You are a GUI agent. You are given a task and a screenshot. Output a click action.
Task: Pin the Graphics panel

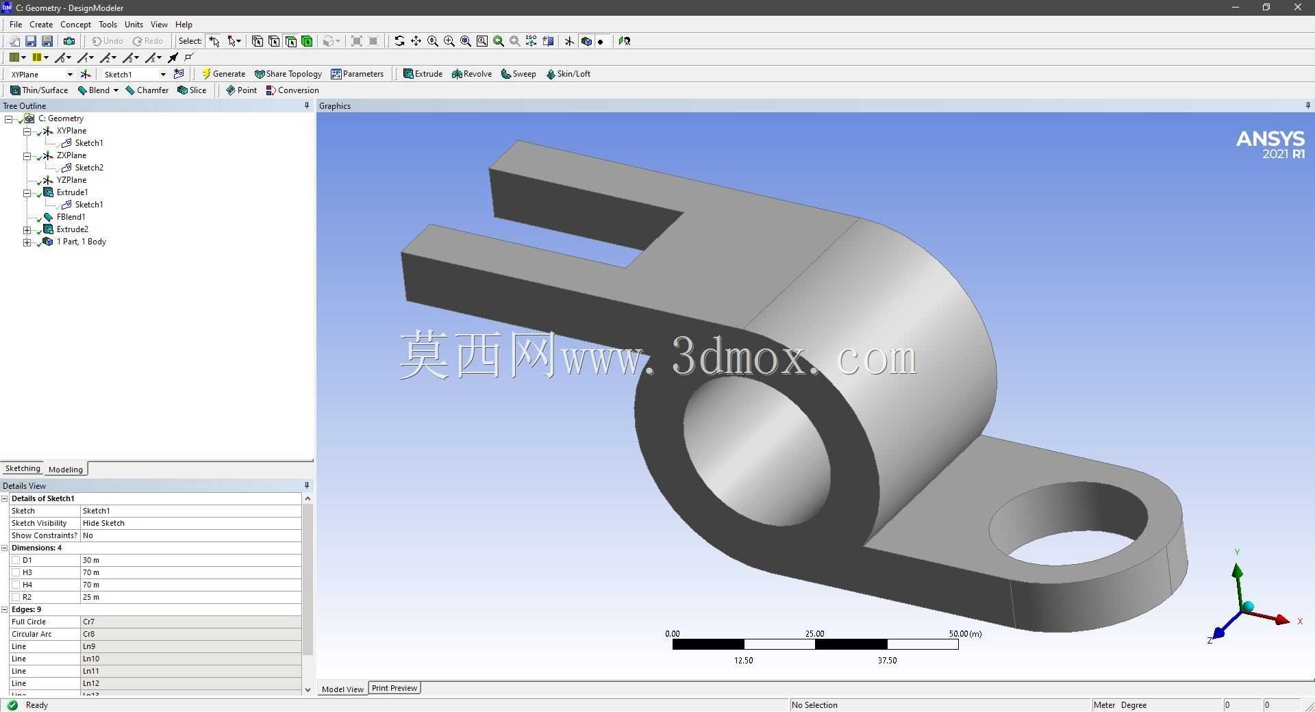point(1307,105)
